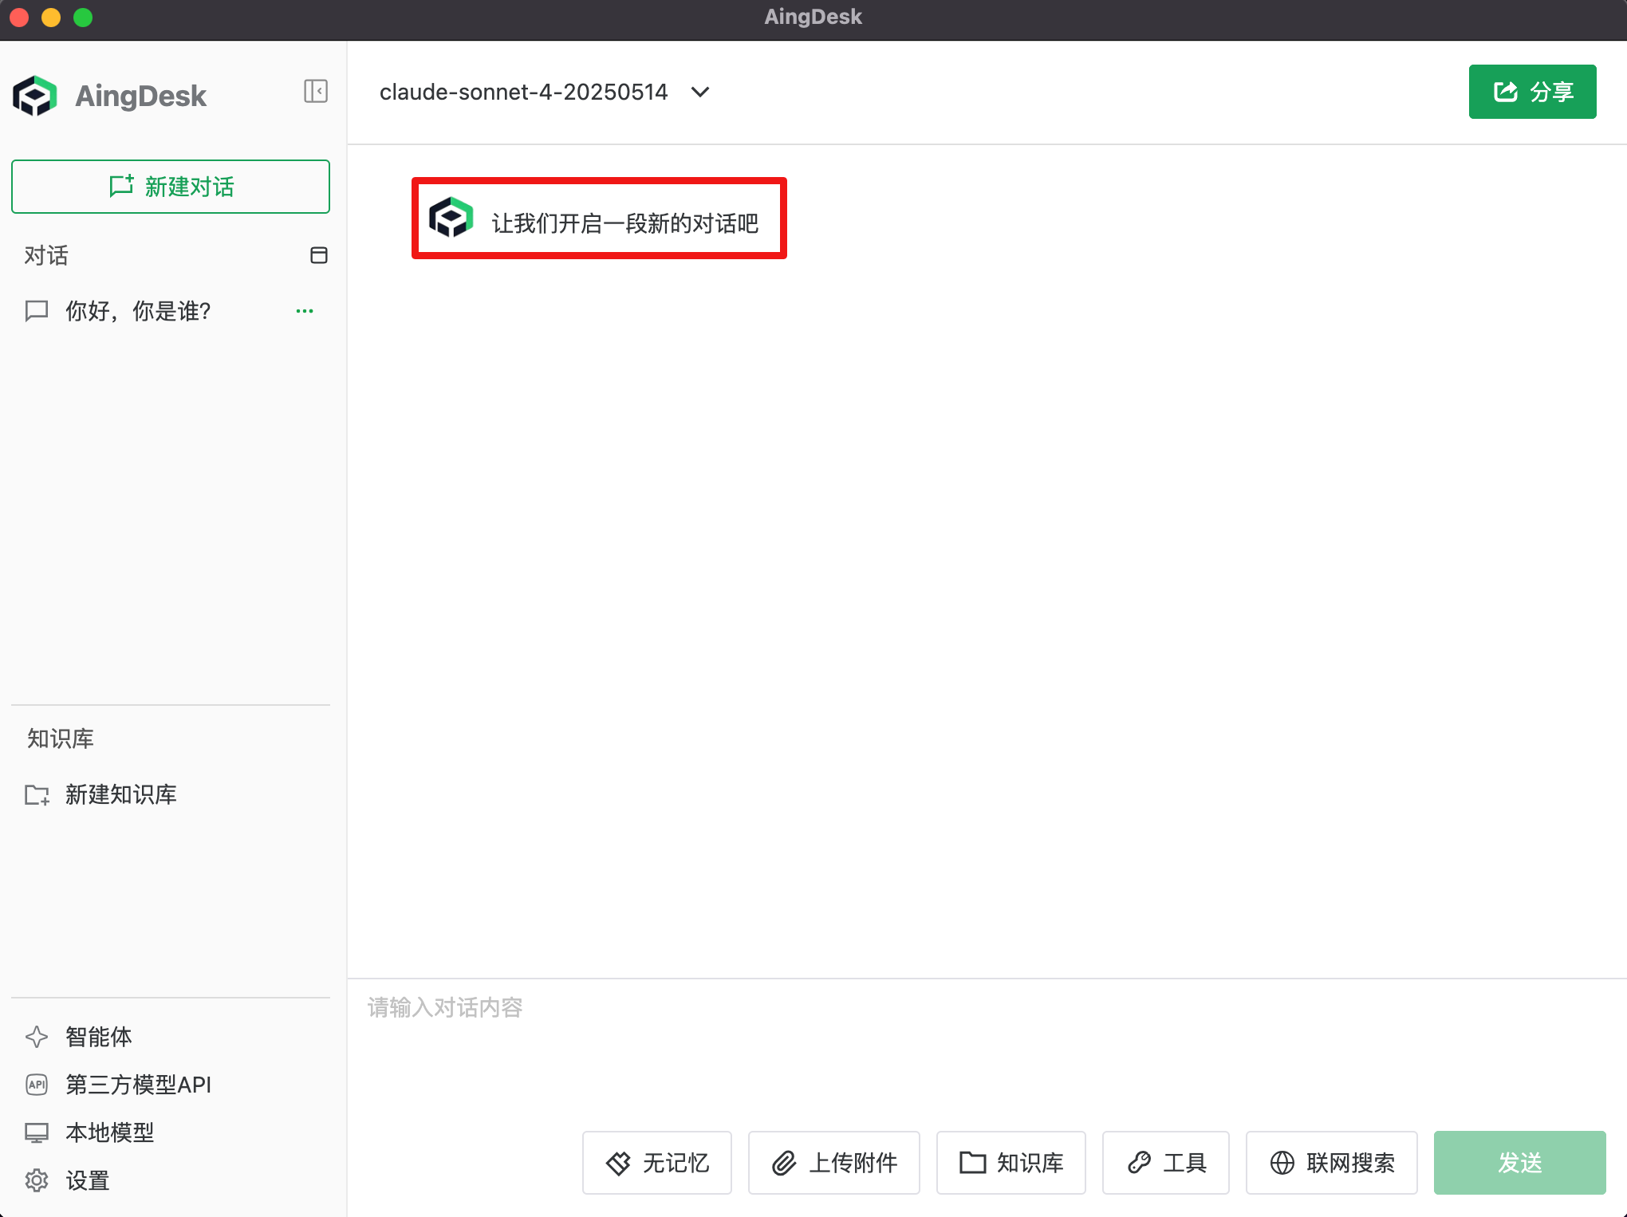
Task: Select the 智能体 (agents) icon in sidebar
Action: point(37,1037)
